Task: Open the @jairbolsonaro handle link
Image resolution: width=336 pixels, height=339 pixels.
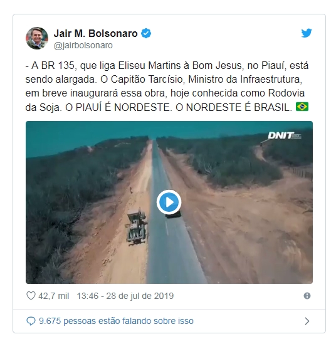Action: [83, 45]
